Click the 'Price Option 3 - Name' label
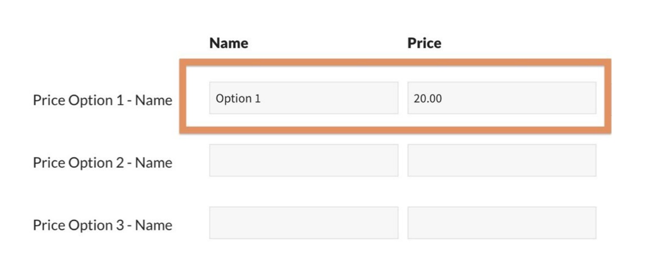This screenshot has width=646, height=272. [102, 225]
